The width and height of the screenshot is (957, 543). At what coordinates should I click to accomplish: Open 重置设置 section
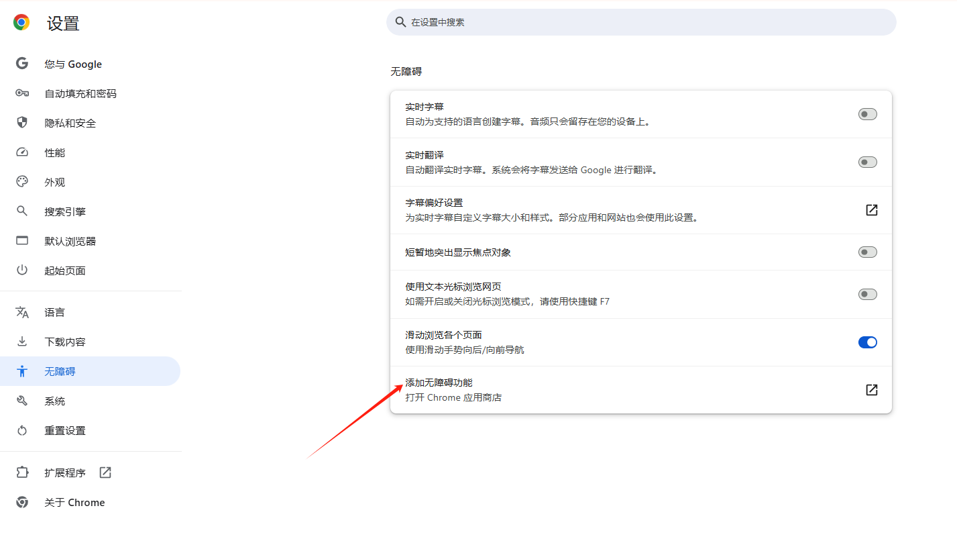point(91,430)
